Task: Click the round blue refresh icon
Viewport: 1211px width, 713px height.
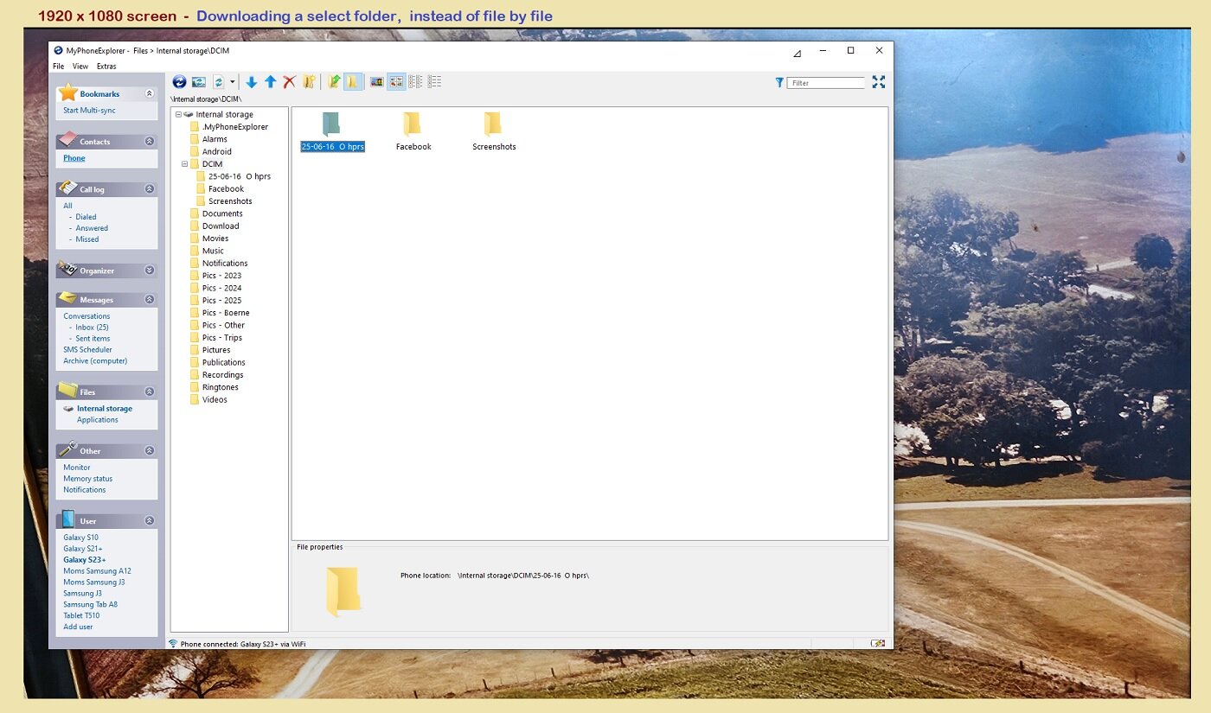Action: (180, 82)
